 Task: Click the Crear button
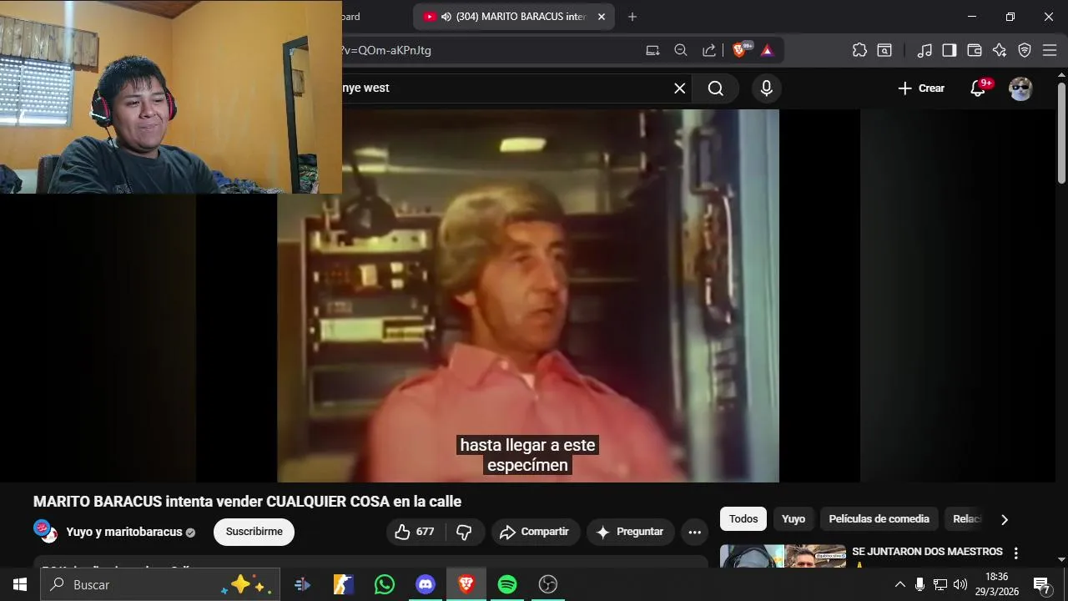coord(921,88)
